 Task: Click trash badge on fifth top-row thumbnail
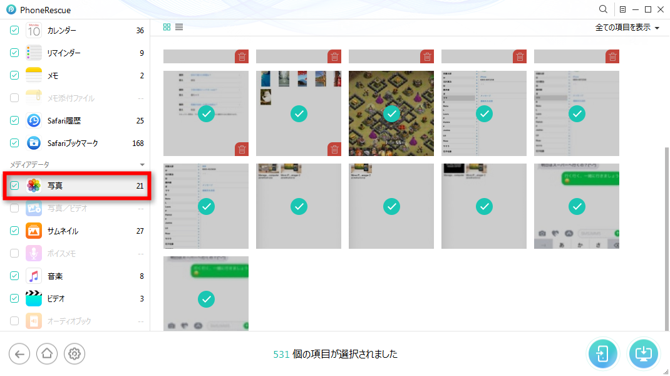[612, 56]
